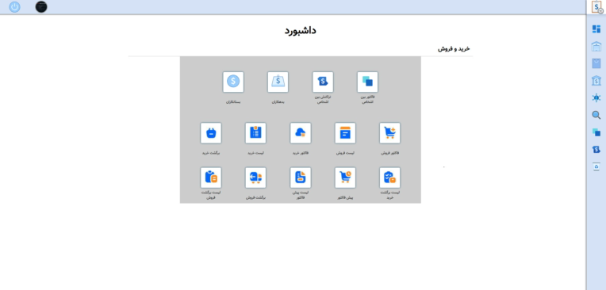Click the dollar receipt icon in sidebar
Screen dimensions: 606x290
click(x=596, y=150)
